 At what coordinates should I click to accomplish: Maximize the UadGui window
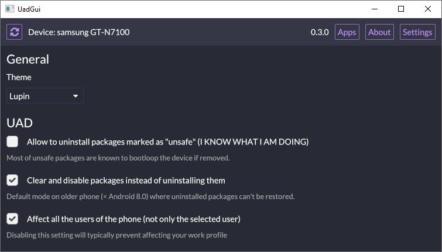coord(401,9)
